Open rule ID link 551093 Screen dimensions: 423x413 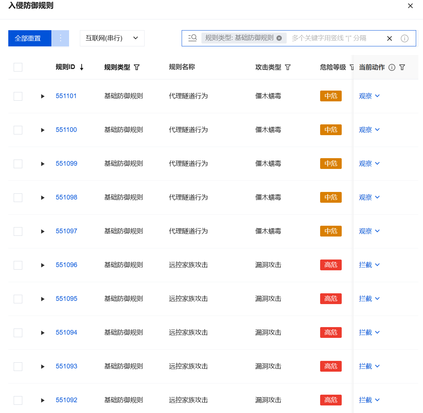[x=66, y=366]
